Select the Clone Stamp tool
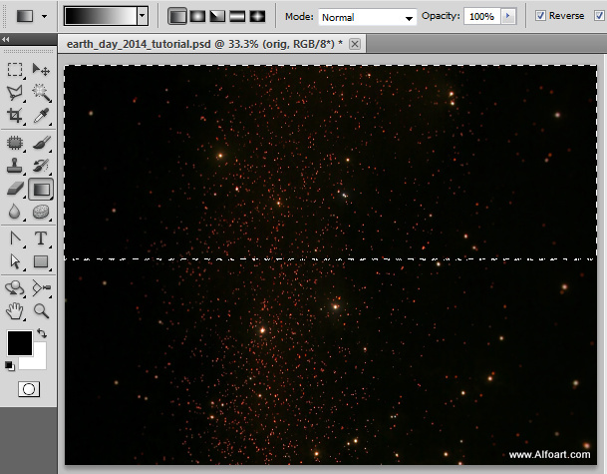 [15, 166]
